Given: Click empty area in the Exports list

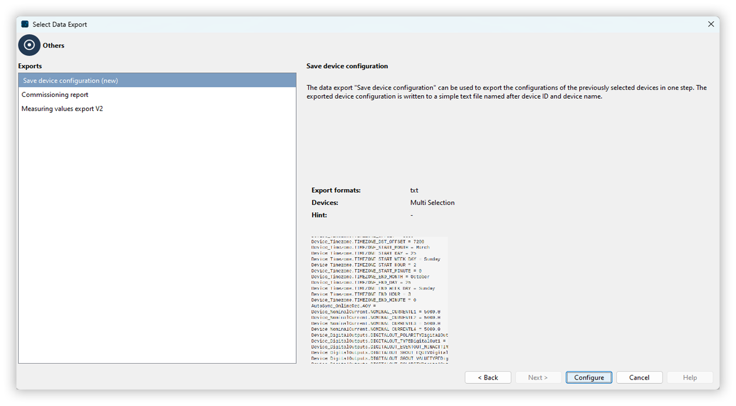Looking at the screenshot, I should pos(157,235).
